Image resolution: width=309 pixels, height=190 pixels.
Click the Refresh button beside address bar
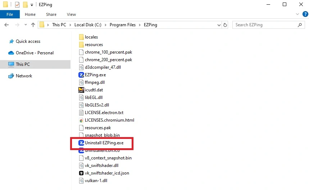coord(226,25)
